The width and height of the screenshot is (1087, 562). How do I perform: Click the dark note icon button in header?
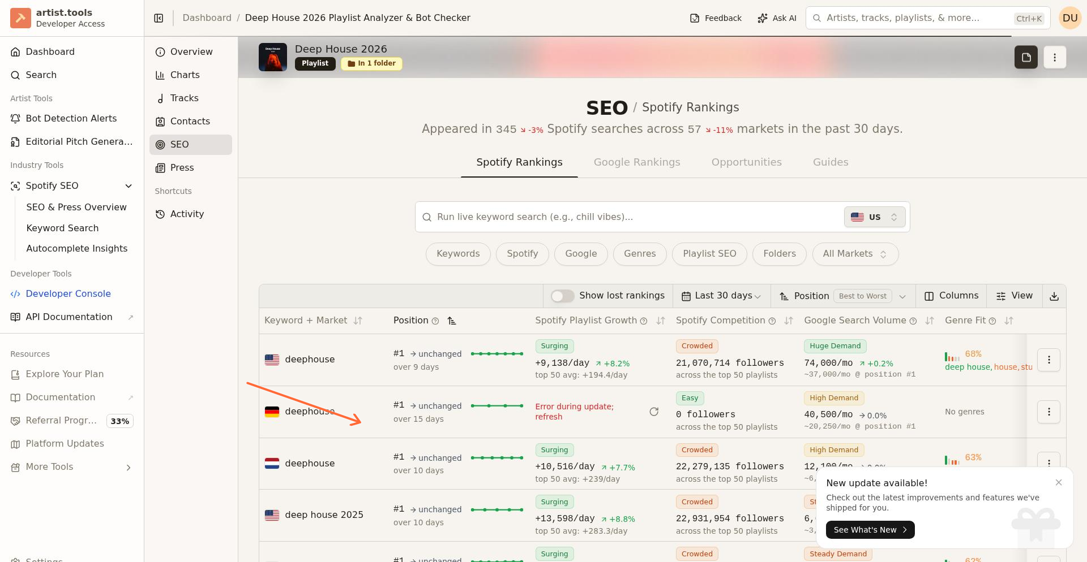(1026, 57)
